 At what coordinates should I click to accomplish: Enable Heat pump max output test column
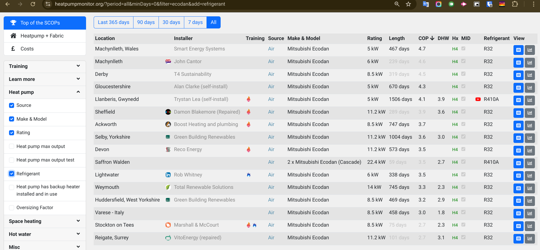[12, 160]
